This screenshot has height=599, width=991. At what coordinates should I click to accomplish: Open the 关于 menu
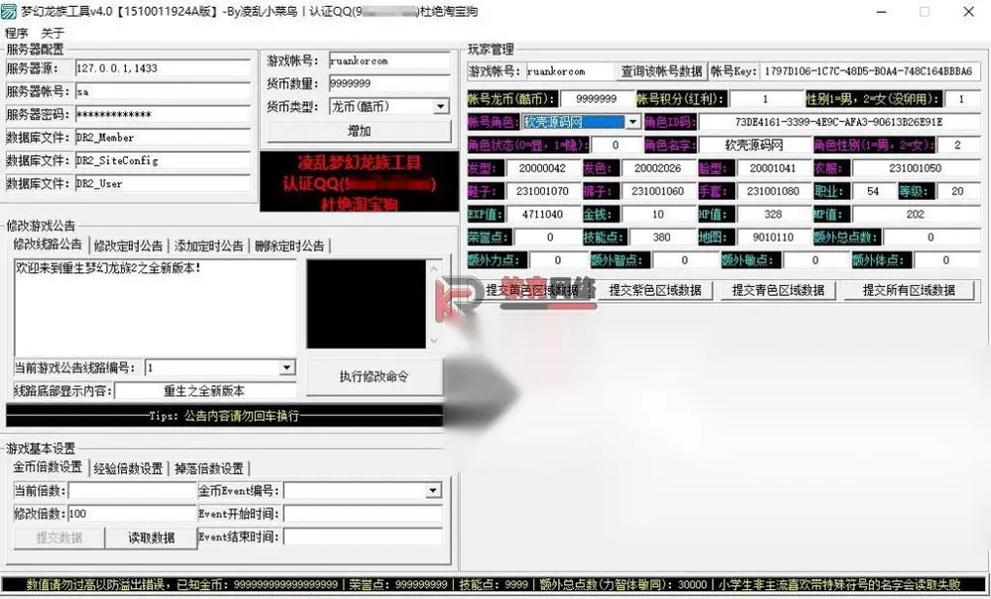[53, 33]
